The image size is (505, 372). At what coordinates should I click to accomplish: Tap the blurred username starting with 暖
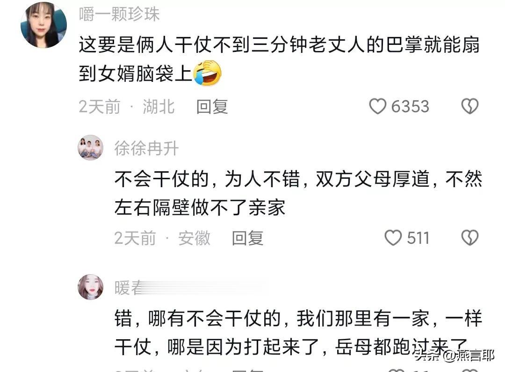coord(190,288)
